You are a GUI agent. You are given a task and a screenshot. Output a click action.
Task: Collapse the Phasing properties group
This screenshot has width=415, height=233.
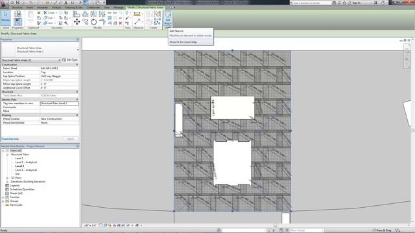coord(77,115)
